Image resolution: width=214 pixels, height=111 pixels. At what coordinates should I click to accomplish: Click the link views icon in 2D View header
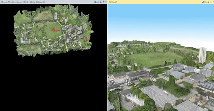pyautogui.click(x=96, y=2)
